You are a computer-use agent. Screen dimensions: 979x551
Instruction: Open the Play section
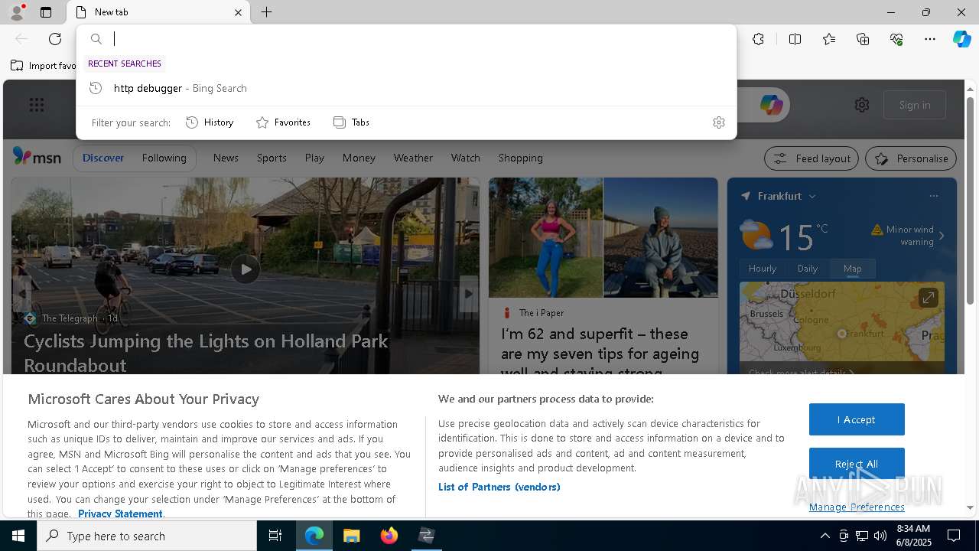[314, 158]
